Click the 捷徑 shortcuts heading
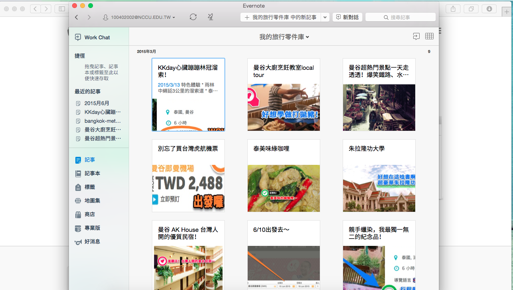The height and width of the screenshot is (290, 513). [x=80, y=56]
